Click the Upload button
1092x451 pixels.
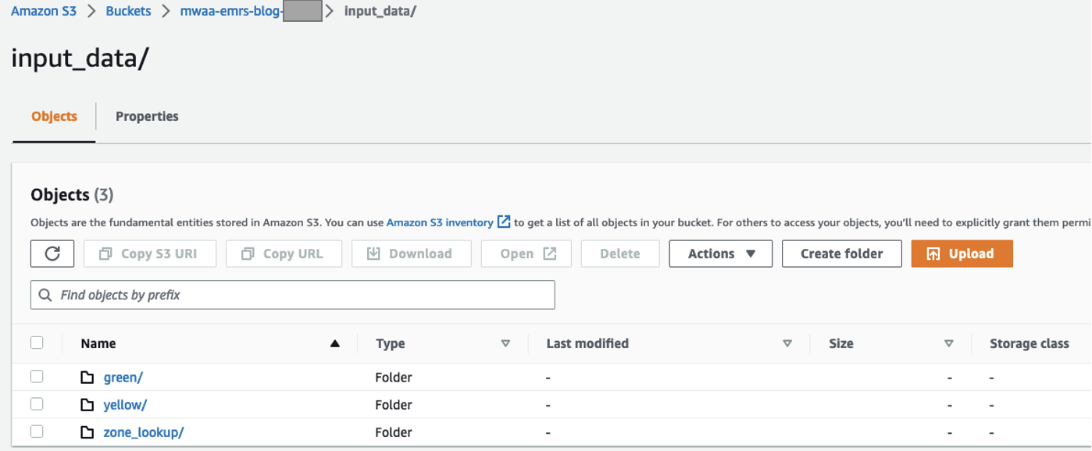click(962, 254)
